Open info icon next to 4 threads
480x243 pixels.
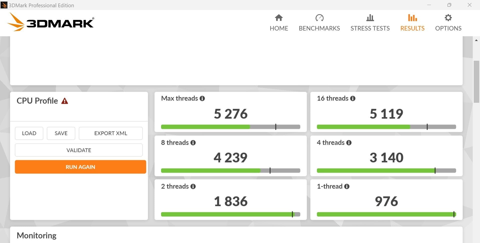tap(349, 143)
